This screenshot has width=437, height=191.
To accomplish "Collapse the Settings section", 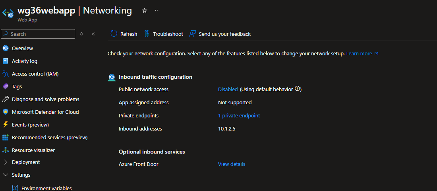I will point(6,175).
